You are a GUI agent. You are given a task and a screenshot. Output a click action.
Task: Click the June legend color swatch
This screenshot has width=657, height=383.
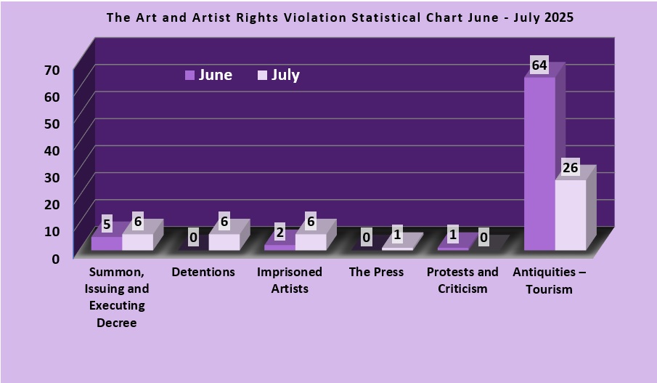click(190, 75)
